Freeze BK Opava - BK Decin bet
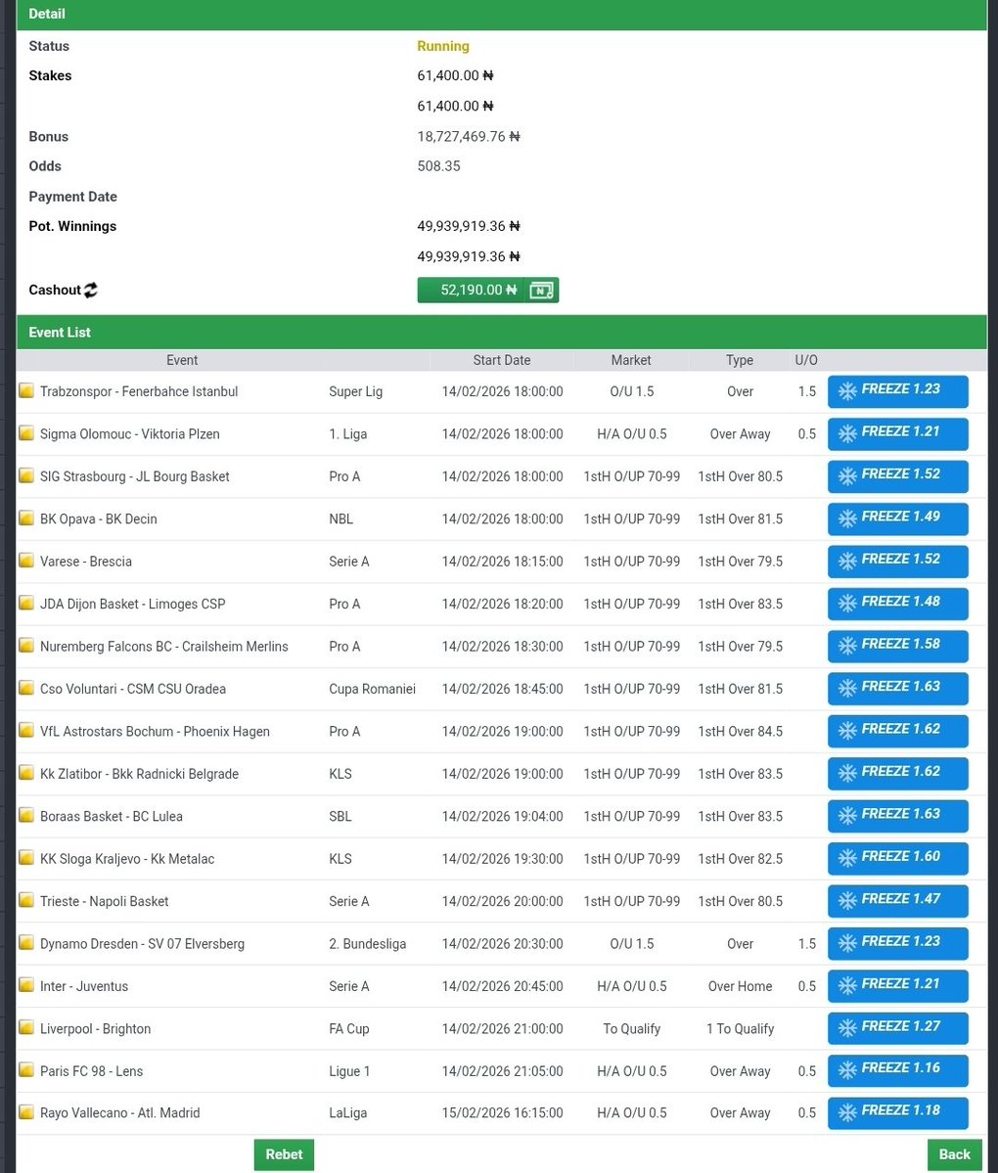This screenshot has height=1173, width=998. tap(898, 519)
